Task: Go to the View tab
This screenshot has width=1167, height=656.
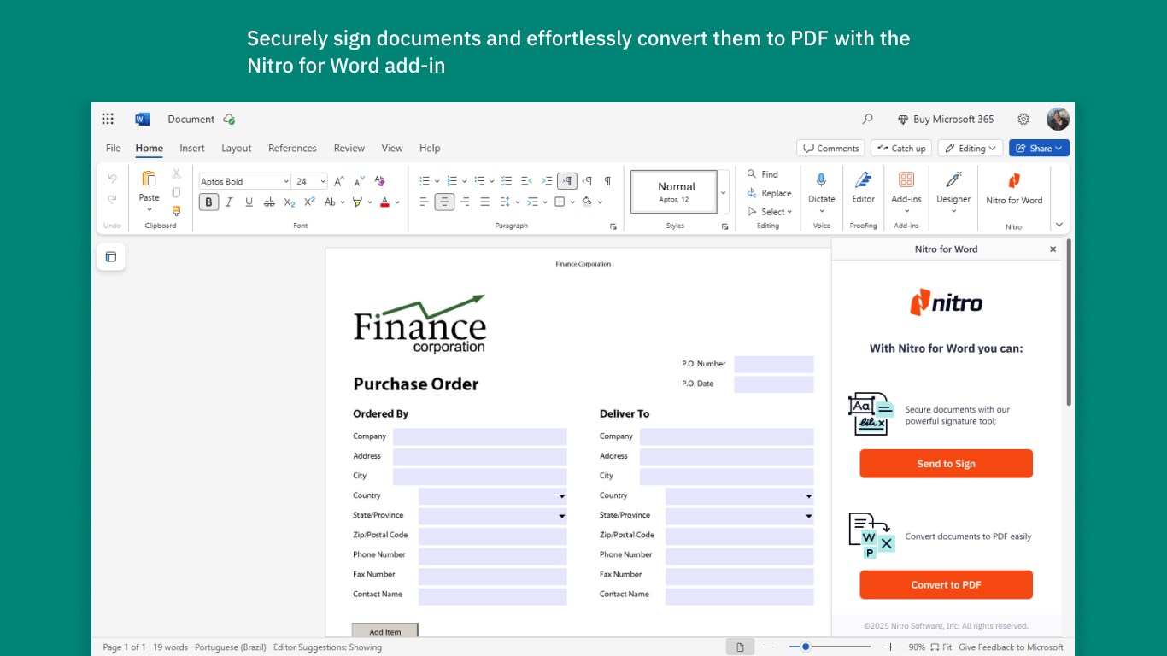Action: (392, 148)
